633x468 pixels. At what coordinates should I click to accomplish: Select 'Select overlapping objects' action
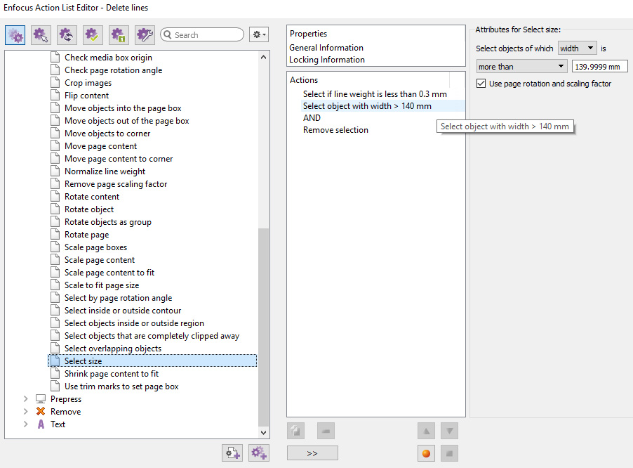point(113,349)
